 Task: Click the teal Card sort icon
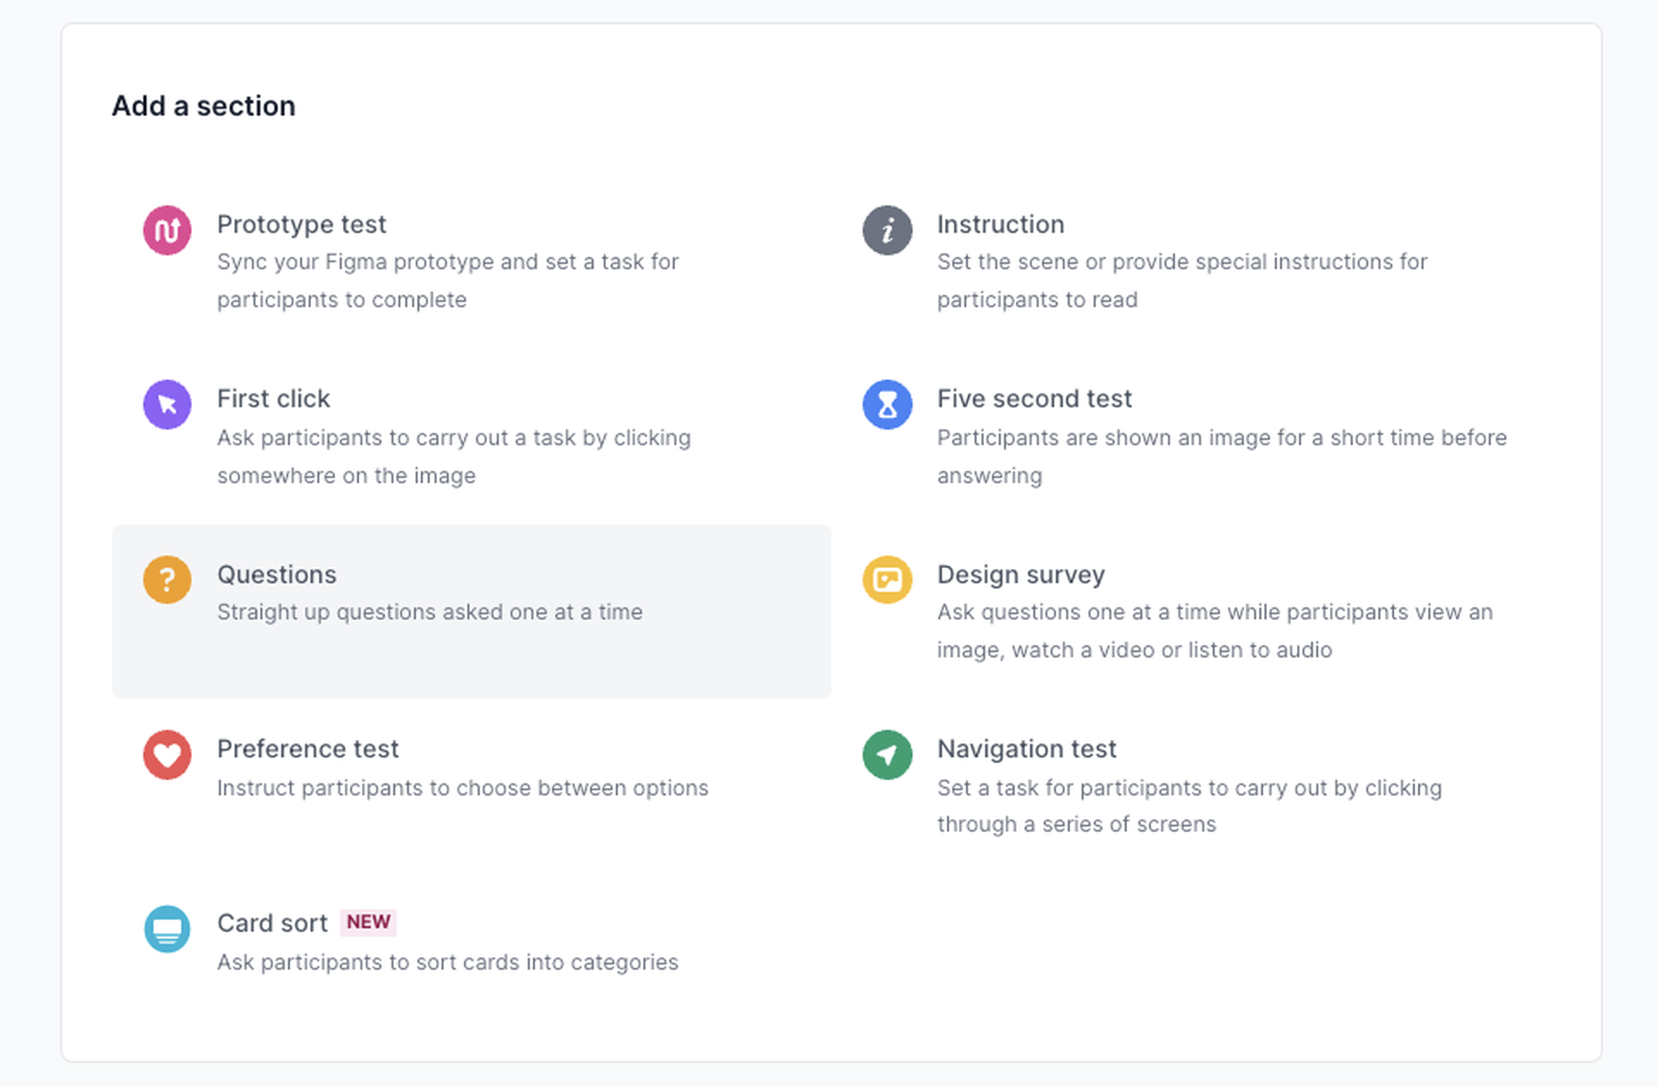167,929
